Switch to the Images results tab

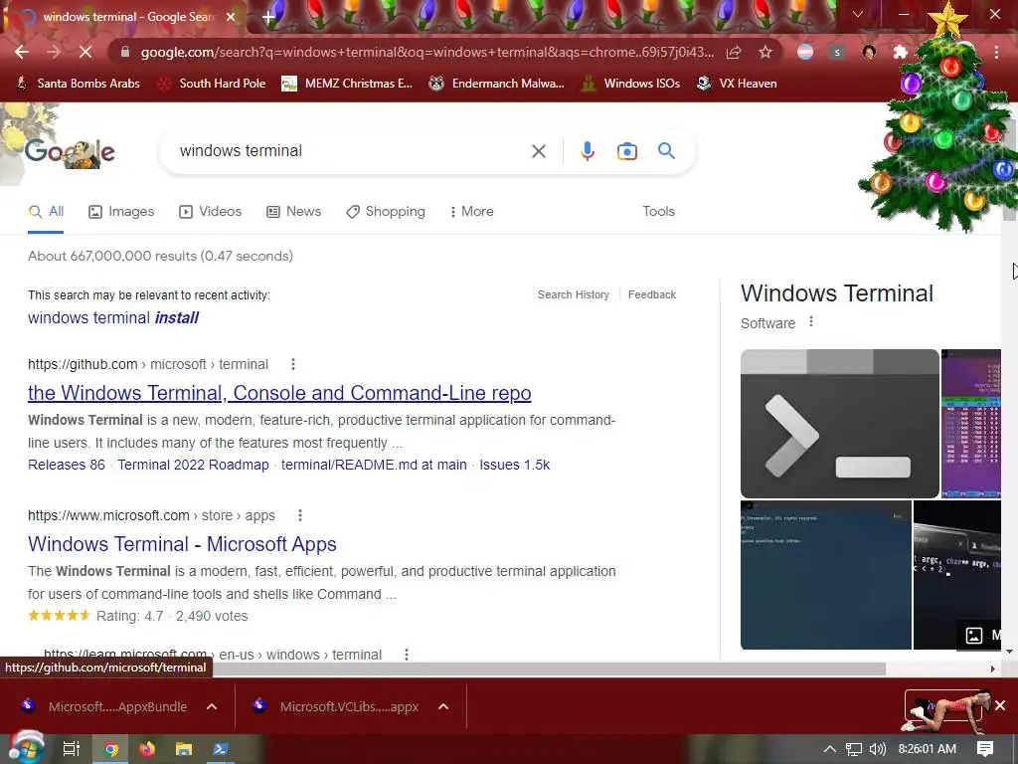[x=121, y=212]
